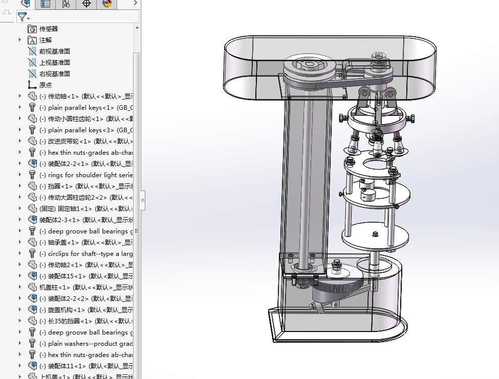Select the 原点 origin icon

pos(32,85)
